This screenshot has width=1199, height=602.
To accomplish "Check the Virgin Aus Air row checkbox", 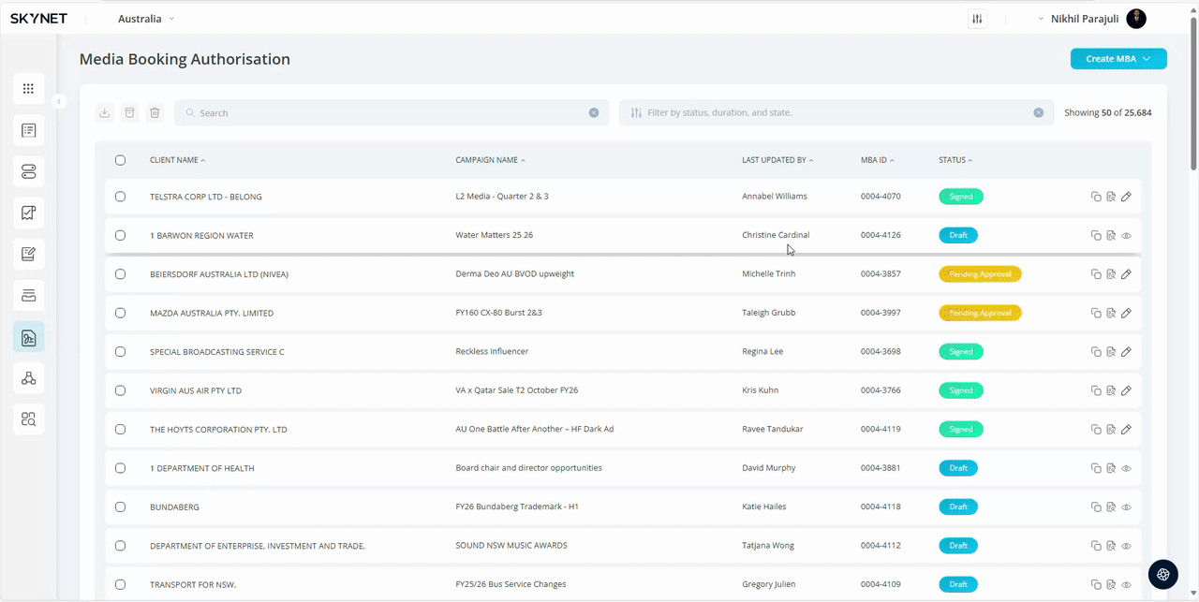I will tap(120, 390).
